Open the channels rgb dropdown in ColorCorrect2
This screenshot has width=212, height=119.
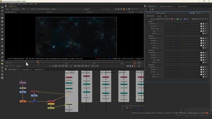[163, 19]
